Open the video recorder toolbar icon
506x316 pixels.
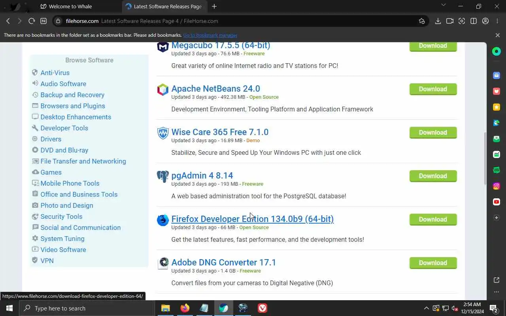[x=449, y=21]
